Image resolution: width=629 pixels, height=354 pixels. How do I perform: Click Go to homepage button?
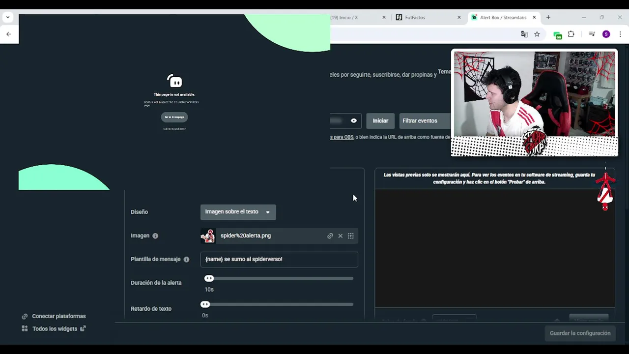[174, 117]
